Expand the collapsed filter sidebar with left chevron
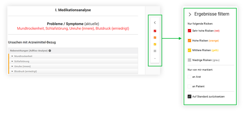 point(155,23)
